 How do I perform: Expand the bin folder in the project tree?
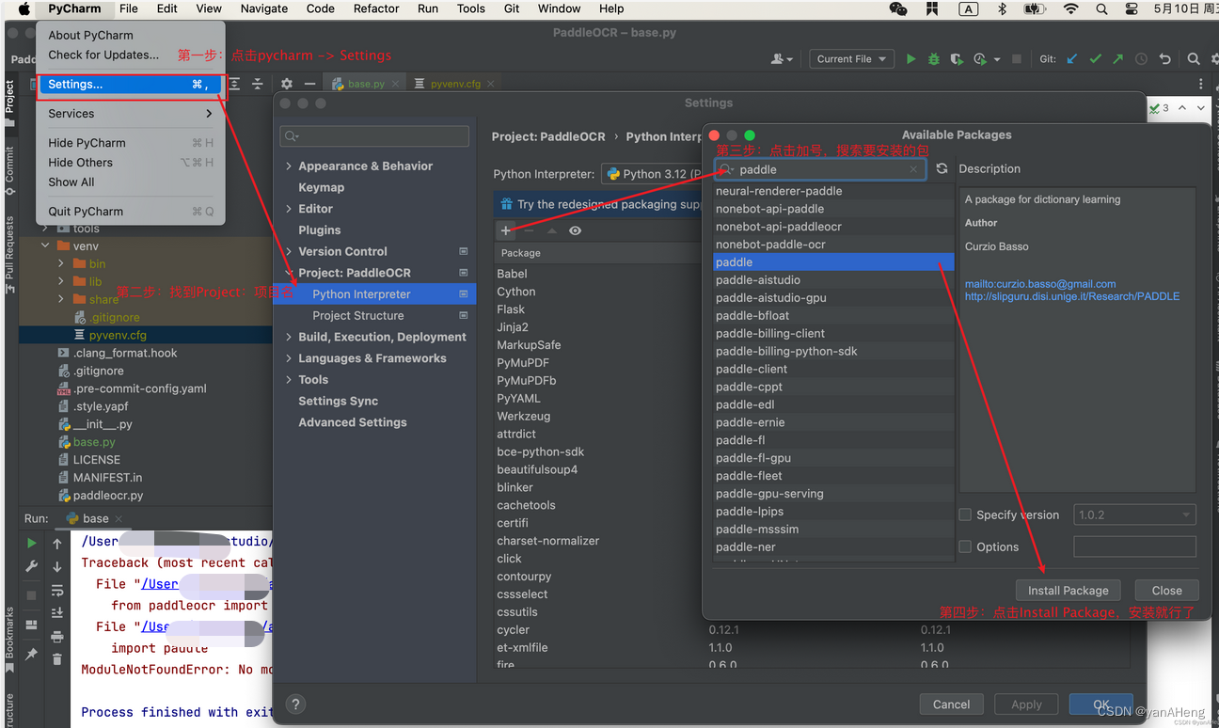coord(61,264)
